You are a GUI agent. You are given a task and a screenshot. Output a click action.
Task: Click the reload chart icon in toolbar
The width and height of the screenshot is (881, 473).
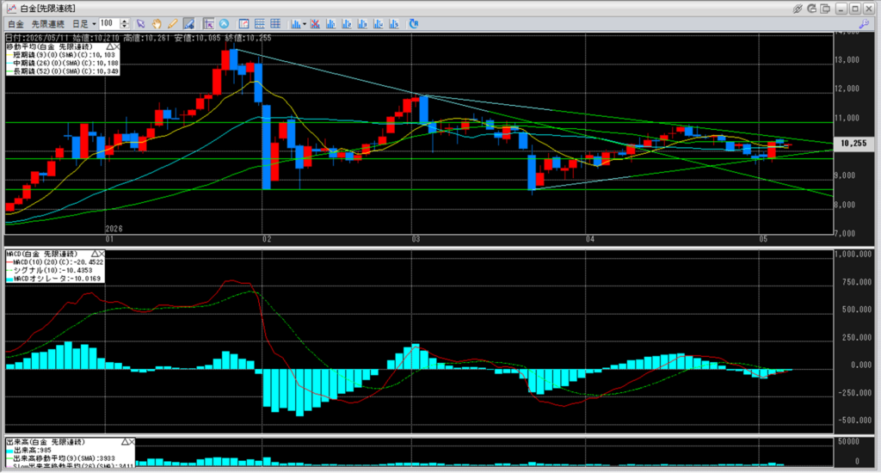414,23
